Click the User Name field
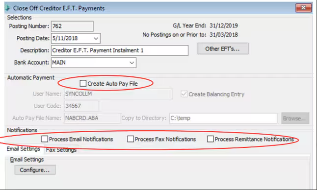Screen dimensions: 317x190 click(118, 94)
